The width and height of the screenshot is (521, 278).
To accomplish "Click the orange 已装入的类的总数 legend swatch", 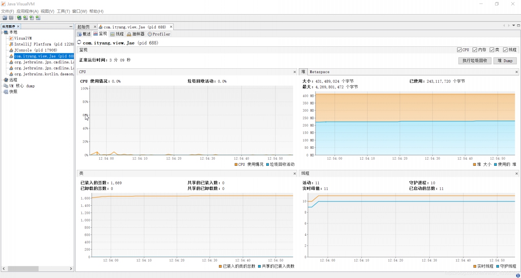I will pyautogui.click(x=220, y=266).
